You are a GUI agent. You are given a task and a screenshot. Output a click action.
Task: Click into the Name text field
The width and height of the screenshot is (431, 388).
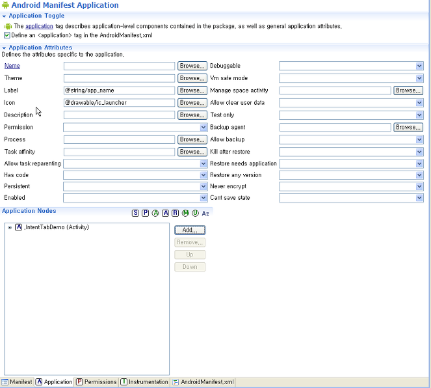pos(119,66)
